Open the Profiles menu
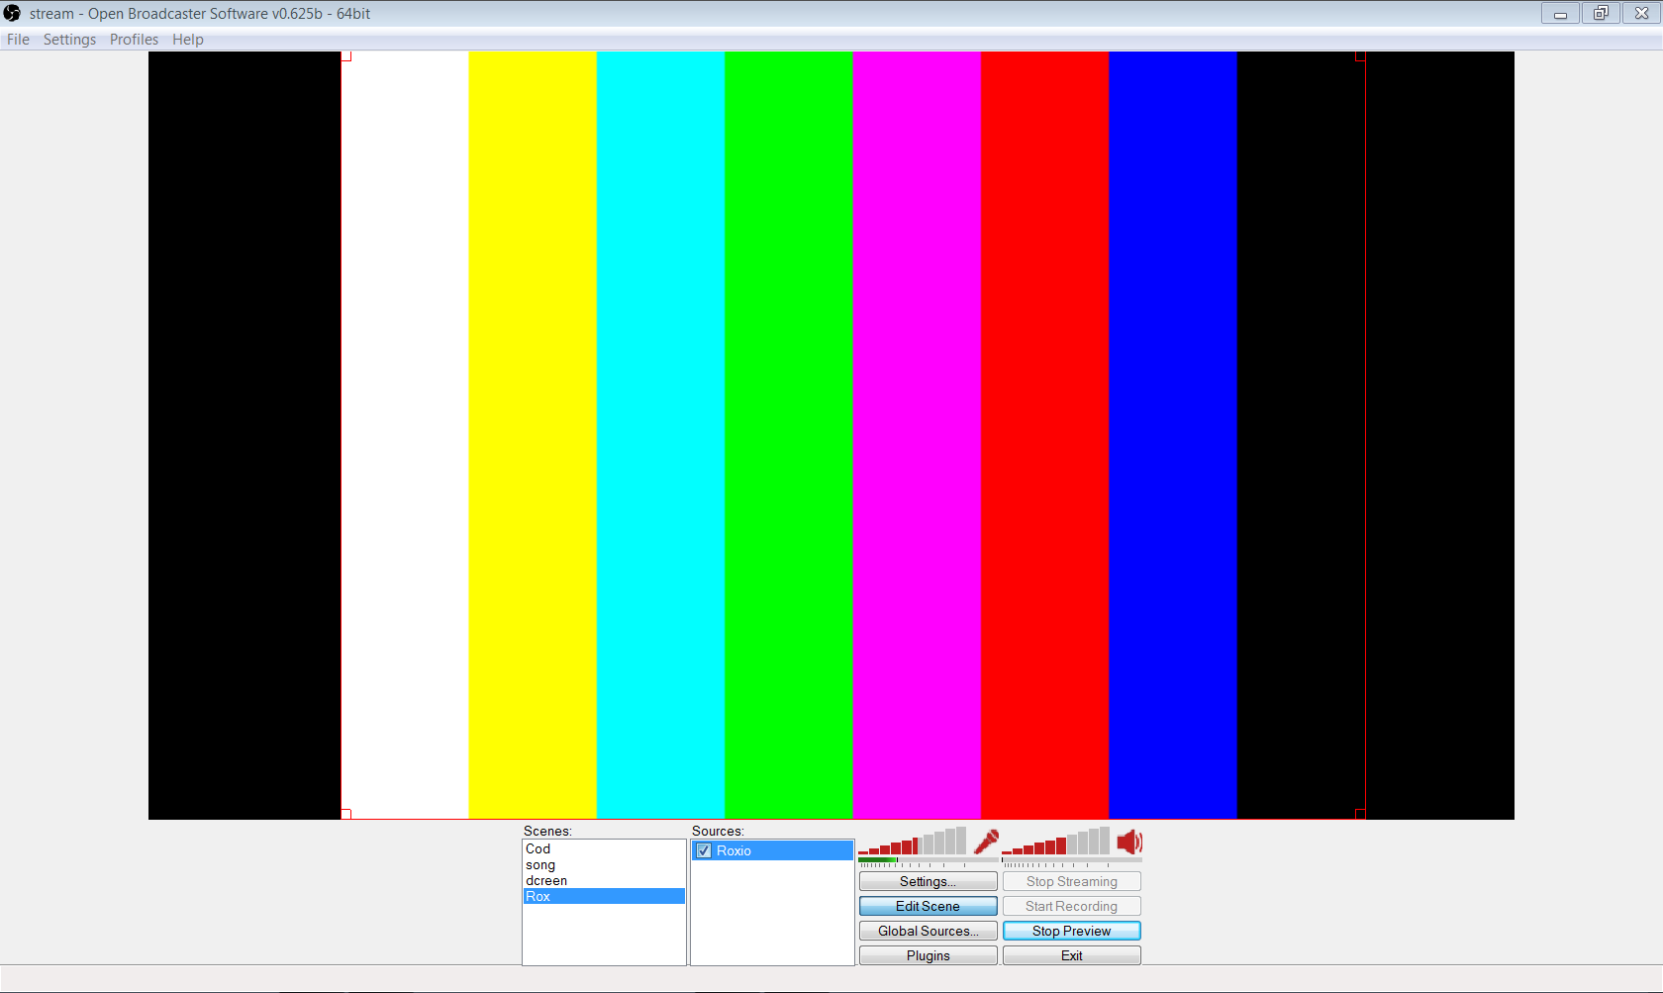The height and width of the screenshot is (993, 1663). point(134,40)
